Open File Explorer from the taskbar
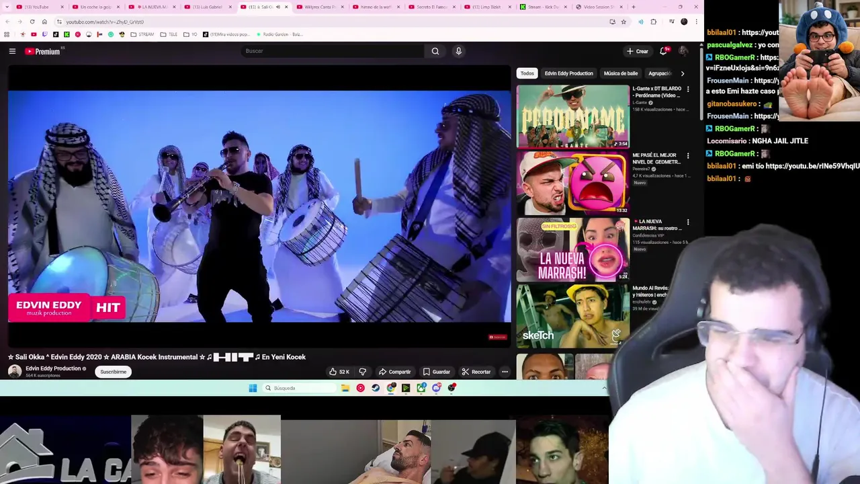The height and width of the screenshot is (484, 860). 345,388
